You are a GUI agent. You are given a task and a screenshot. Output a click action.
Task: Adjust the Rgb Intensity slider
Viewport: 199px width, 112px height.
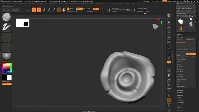[76, 11]
